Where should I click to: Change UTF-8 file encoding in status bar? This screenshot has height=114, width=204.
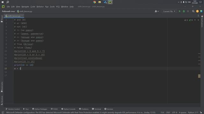tap(174, 113)
